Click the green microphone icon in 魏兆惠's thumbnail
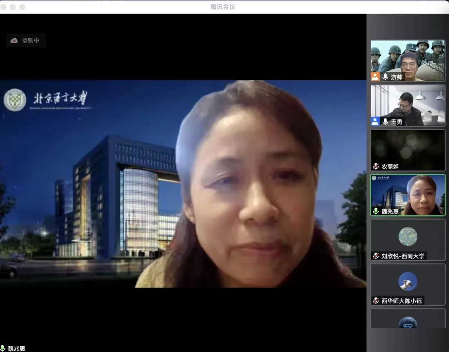Viewport: 449px width, 352px height. point(376,211)
